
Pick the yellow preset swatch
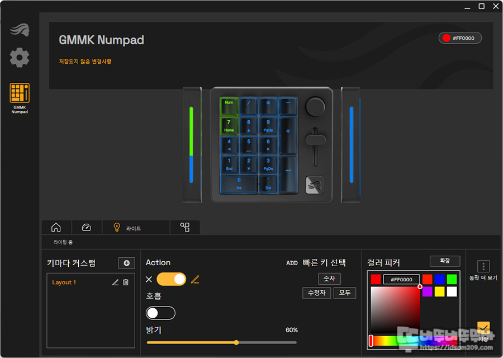439,291
